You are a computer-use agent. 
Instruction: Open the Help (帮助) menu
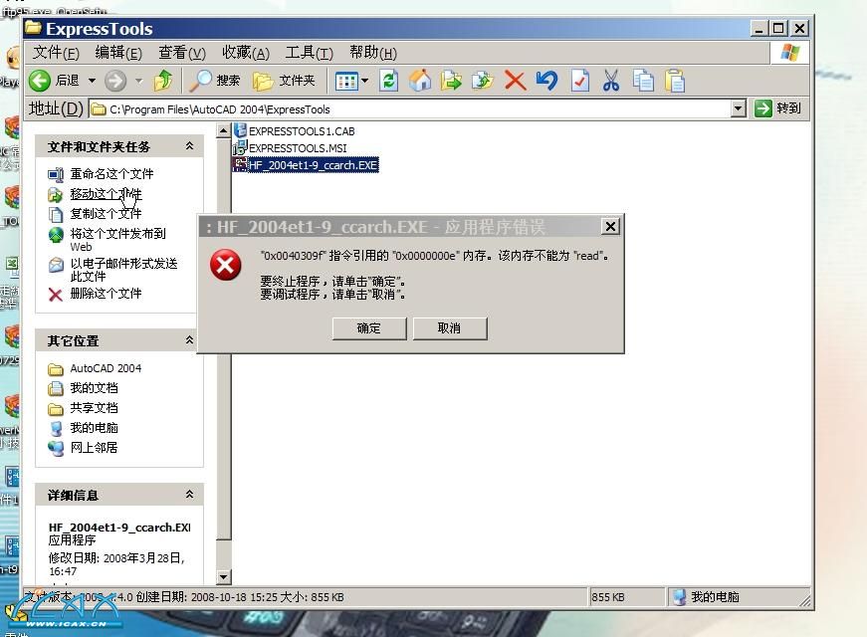coord(373,53)
